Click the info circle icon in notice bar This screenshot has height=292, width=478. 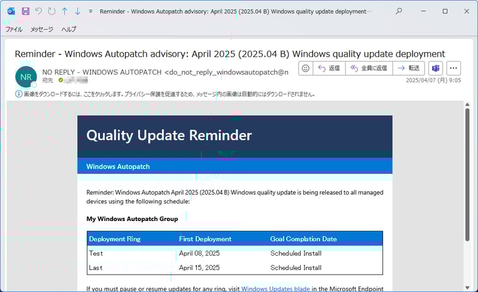click(x=19, y=94)
